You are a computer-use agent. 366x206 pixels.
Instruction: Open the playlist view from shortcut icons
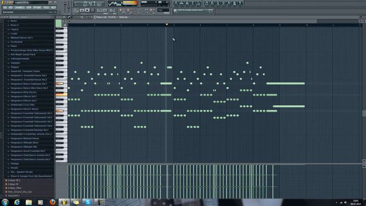click(176, 3)
